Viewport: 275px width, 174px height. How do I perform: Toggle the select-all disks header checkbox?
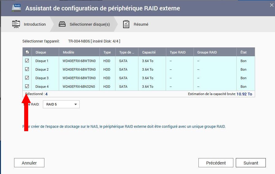(x=27, y=52)
